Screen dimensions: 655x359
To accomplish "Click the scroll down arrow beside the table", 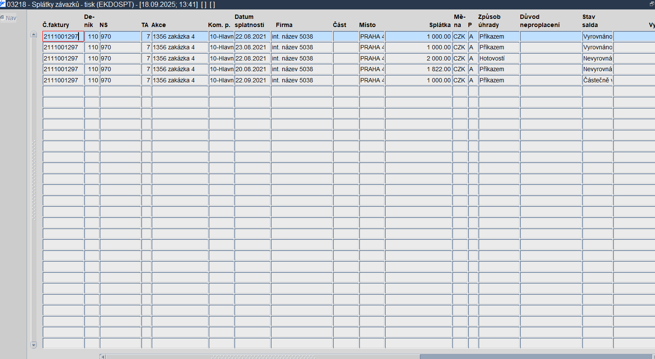I will click(34, 345).
